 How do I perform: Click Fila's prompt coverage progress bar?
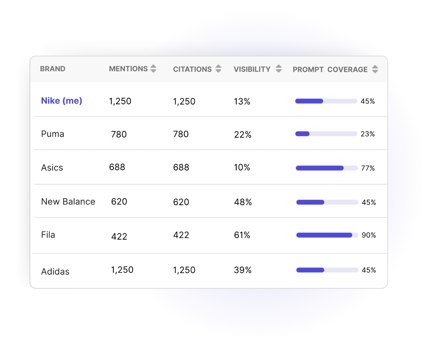327,235
